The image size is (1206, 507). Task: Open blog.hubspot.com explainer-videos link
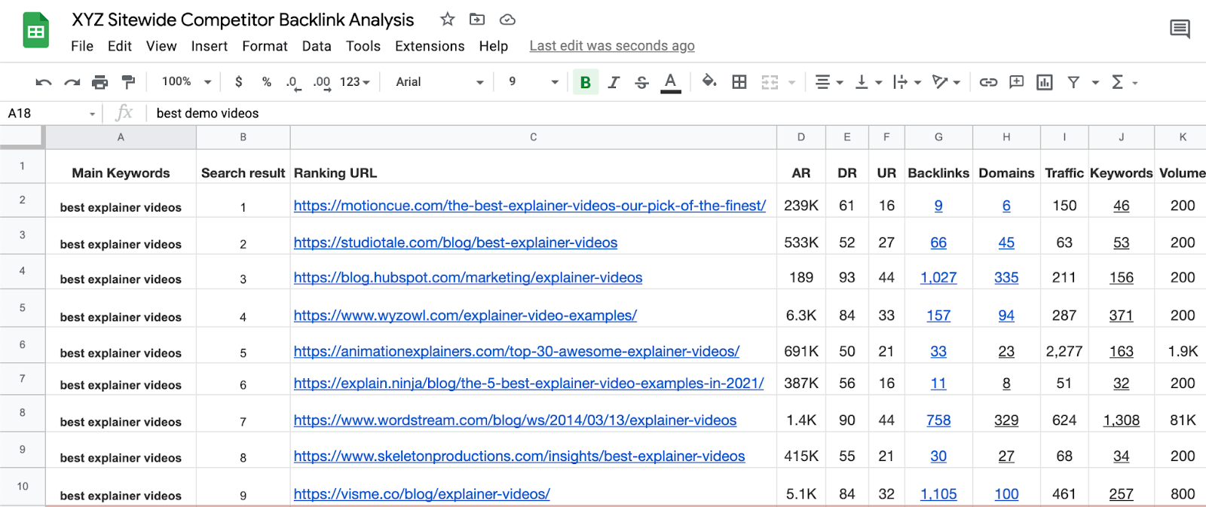coord(468,277)
